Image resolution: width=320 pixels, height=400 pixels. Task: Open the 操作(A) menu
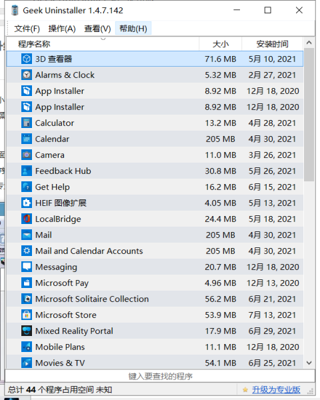62,28
